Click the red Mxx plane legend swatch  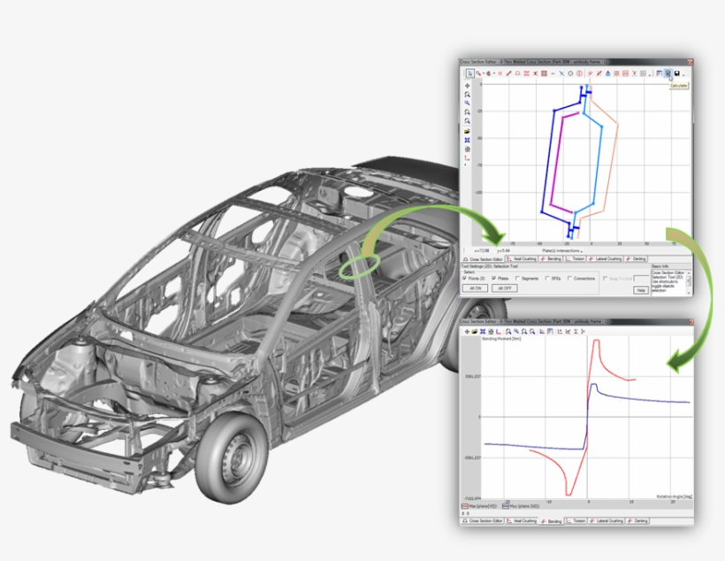463,506
